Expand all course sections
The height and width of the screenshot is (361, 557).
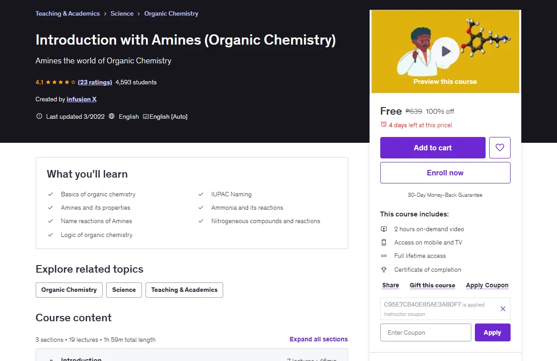tap(319, 339)
